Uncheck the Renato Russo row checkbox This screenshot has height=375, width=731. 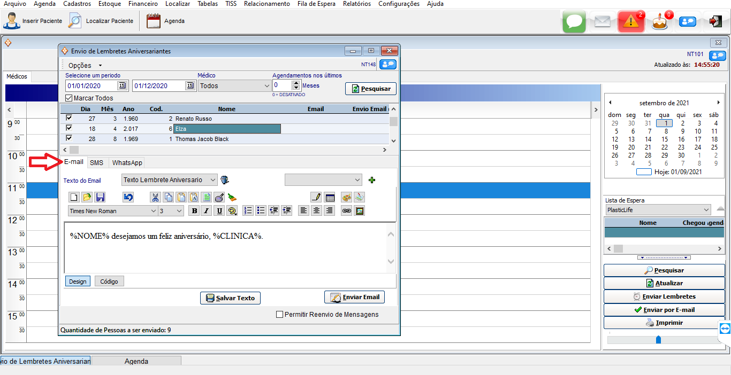(x=68, y=118)
